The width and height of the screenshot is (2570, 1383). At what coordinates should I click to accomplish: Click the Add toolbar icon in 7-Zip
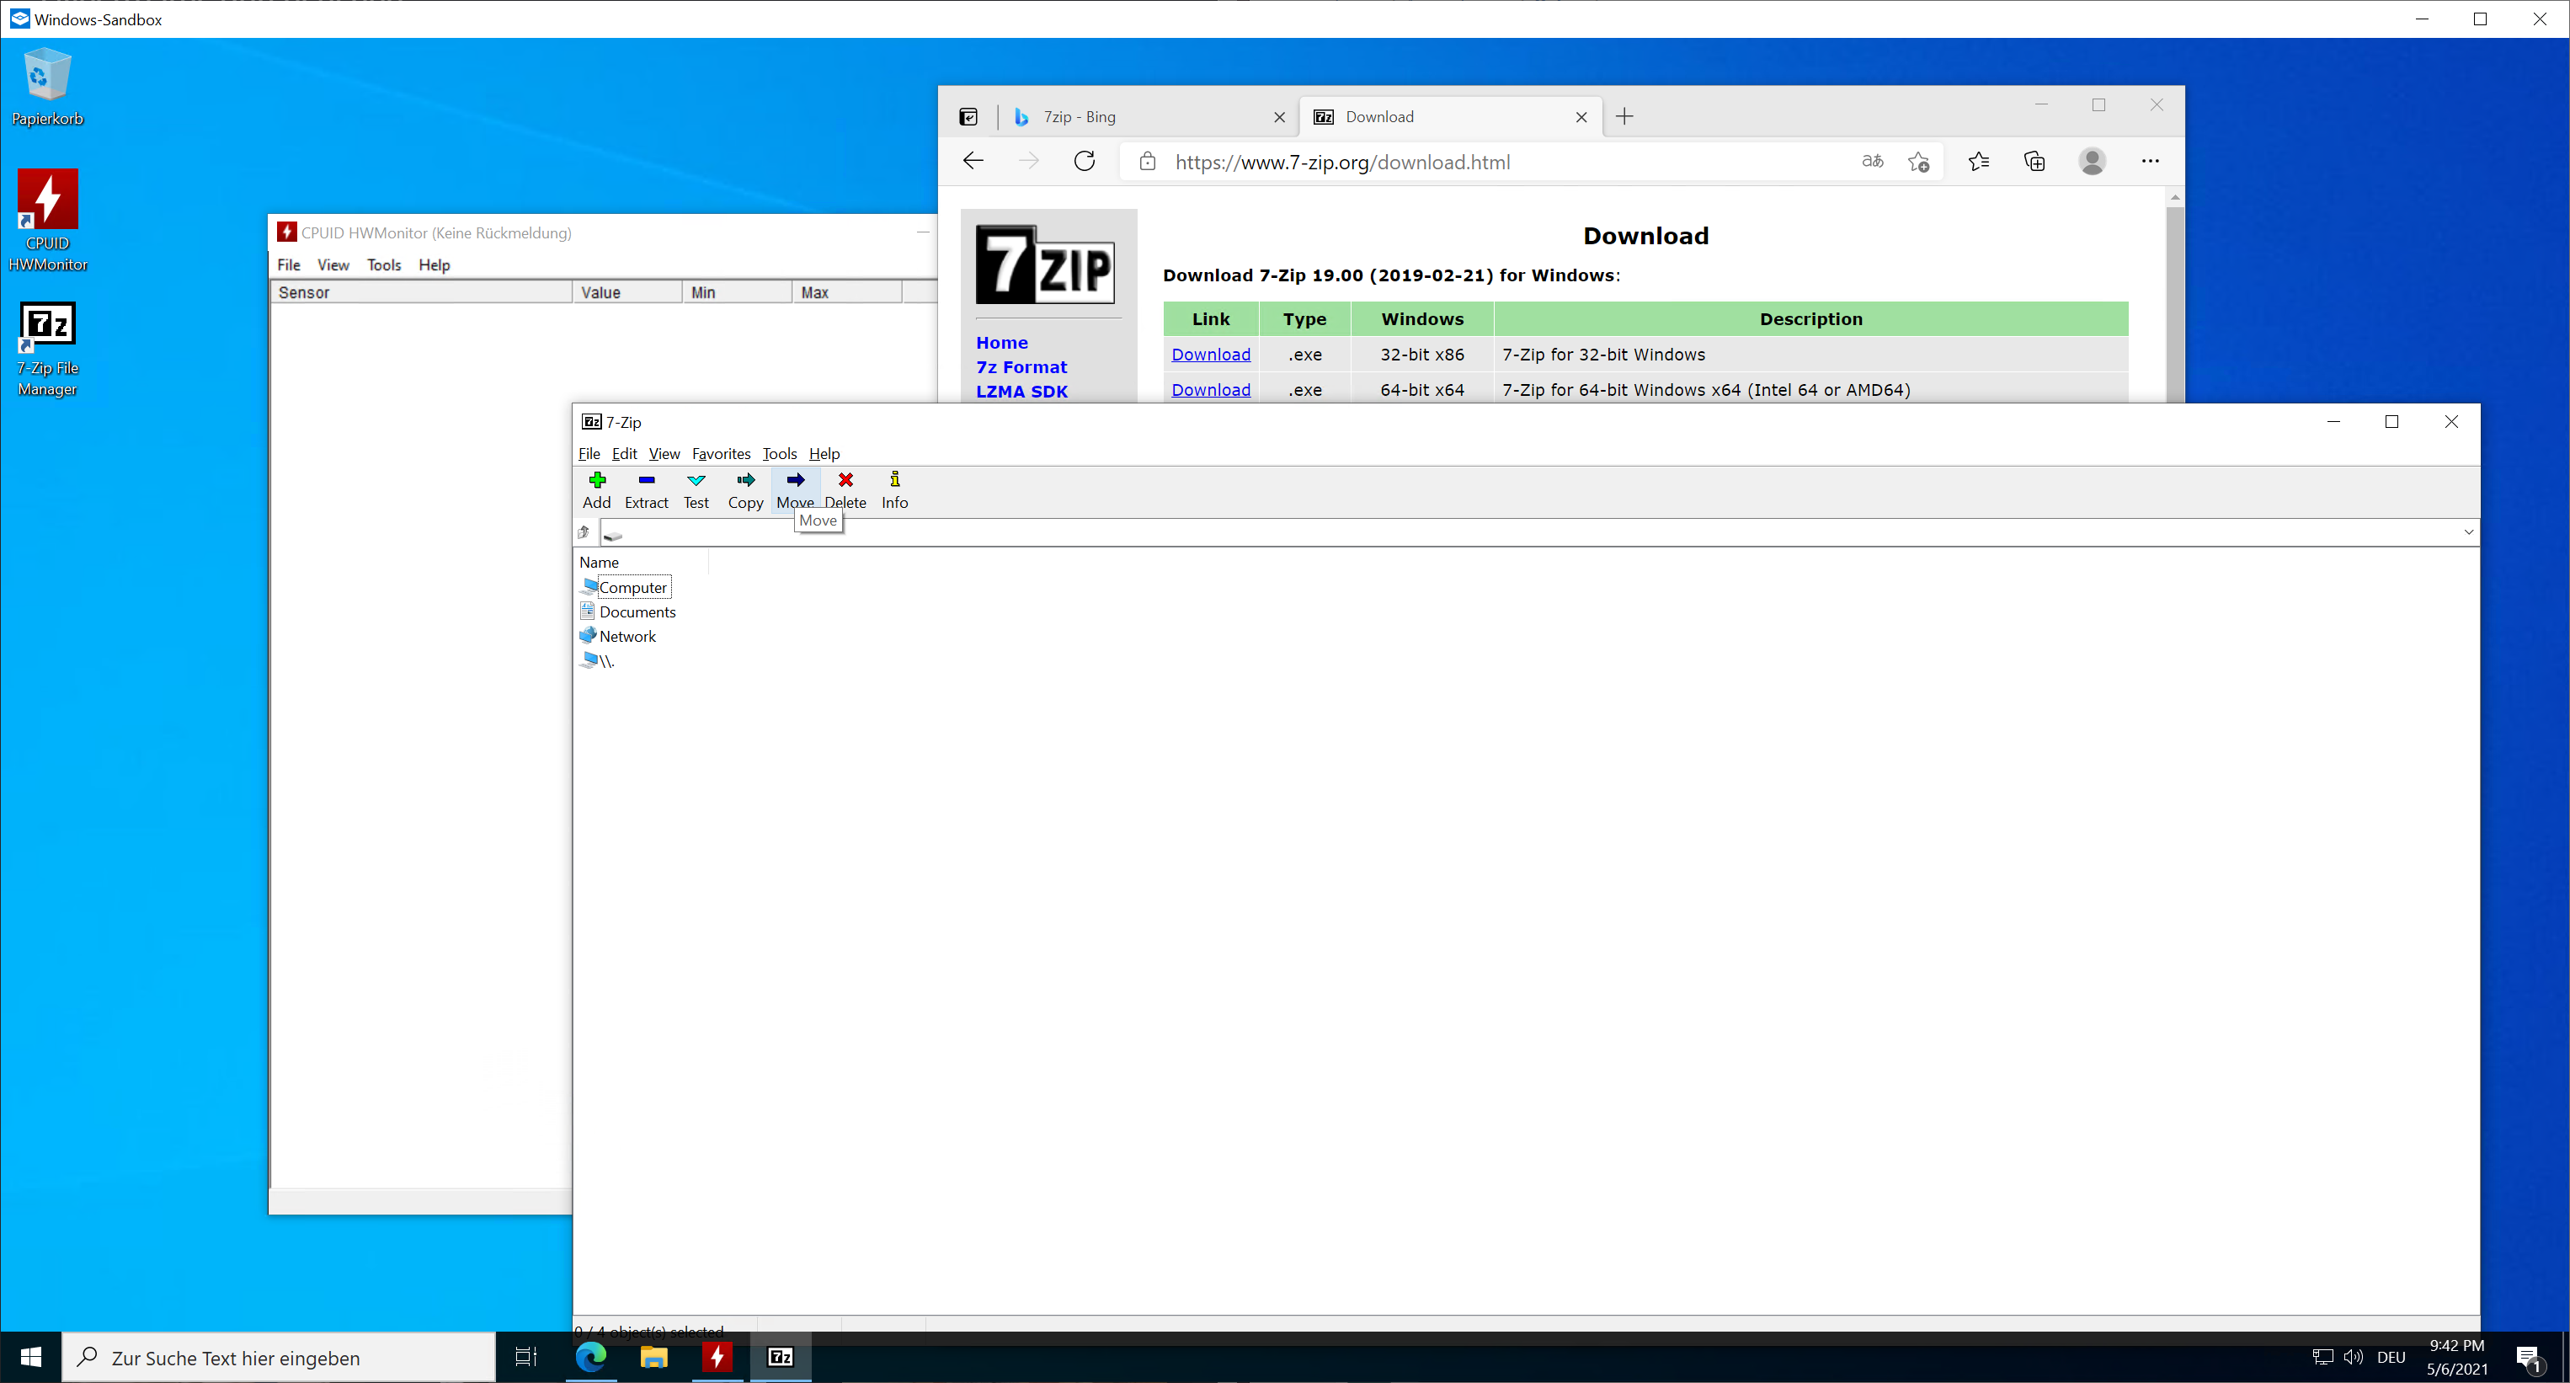point(596,489)
